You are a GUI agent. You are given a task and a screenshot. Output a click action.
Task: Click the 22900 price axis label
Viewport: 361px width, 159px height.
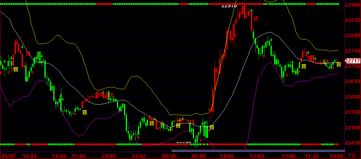352,5
